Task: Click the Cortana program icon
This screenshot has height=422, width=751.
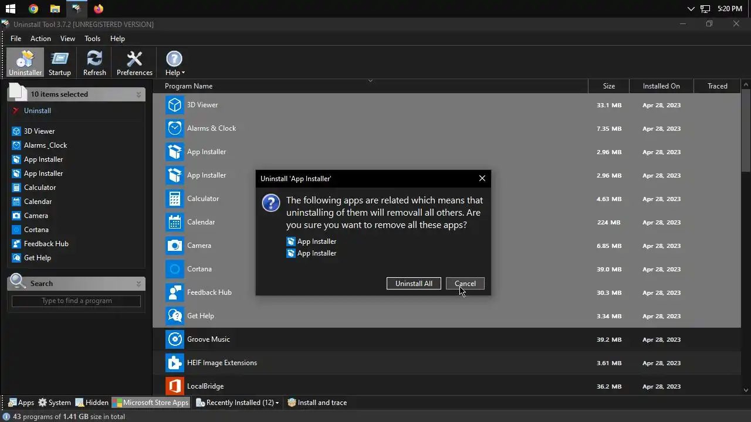Action: click(174, 269)
